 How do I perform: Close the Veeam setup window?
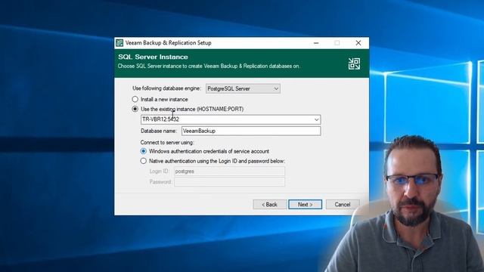tap(358, 43)
